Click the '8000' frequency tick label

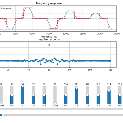coord(49,34)
